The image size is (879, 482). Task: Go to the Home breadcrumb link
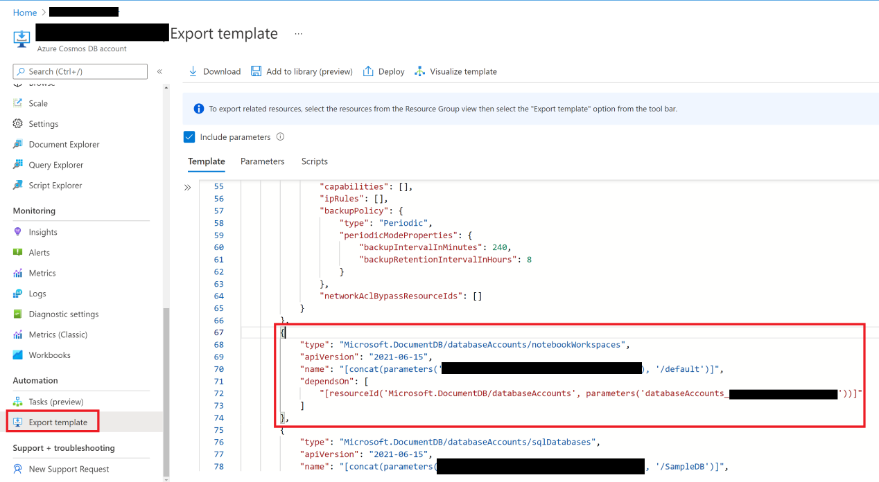pos(25,12)
